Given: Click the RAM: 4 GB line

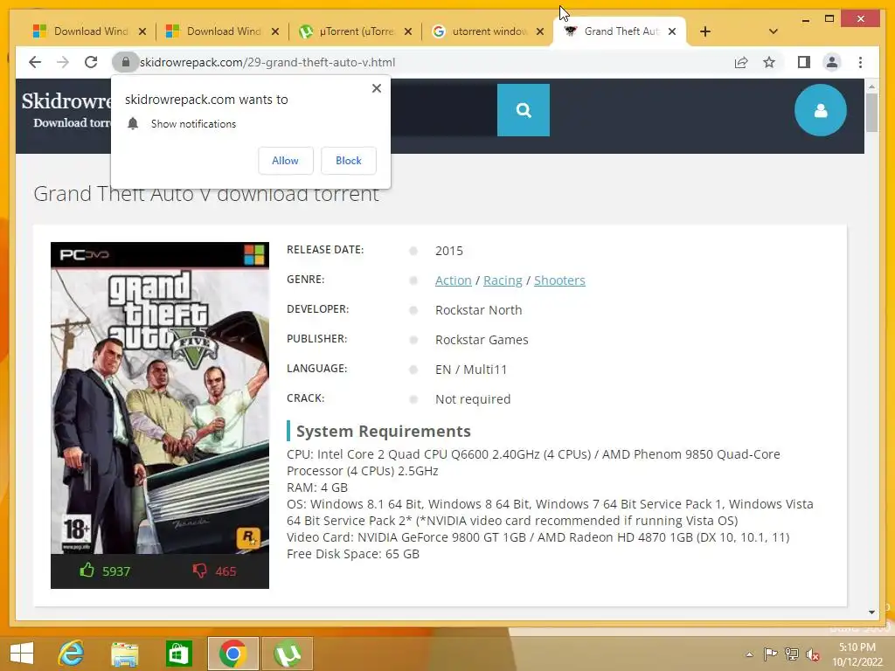Looking at the screenshot, I should tap(316, 488).
